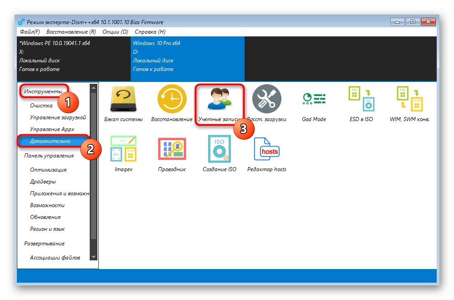Open Приложения и возможности sidebar item

pos(60,194)
